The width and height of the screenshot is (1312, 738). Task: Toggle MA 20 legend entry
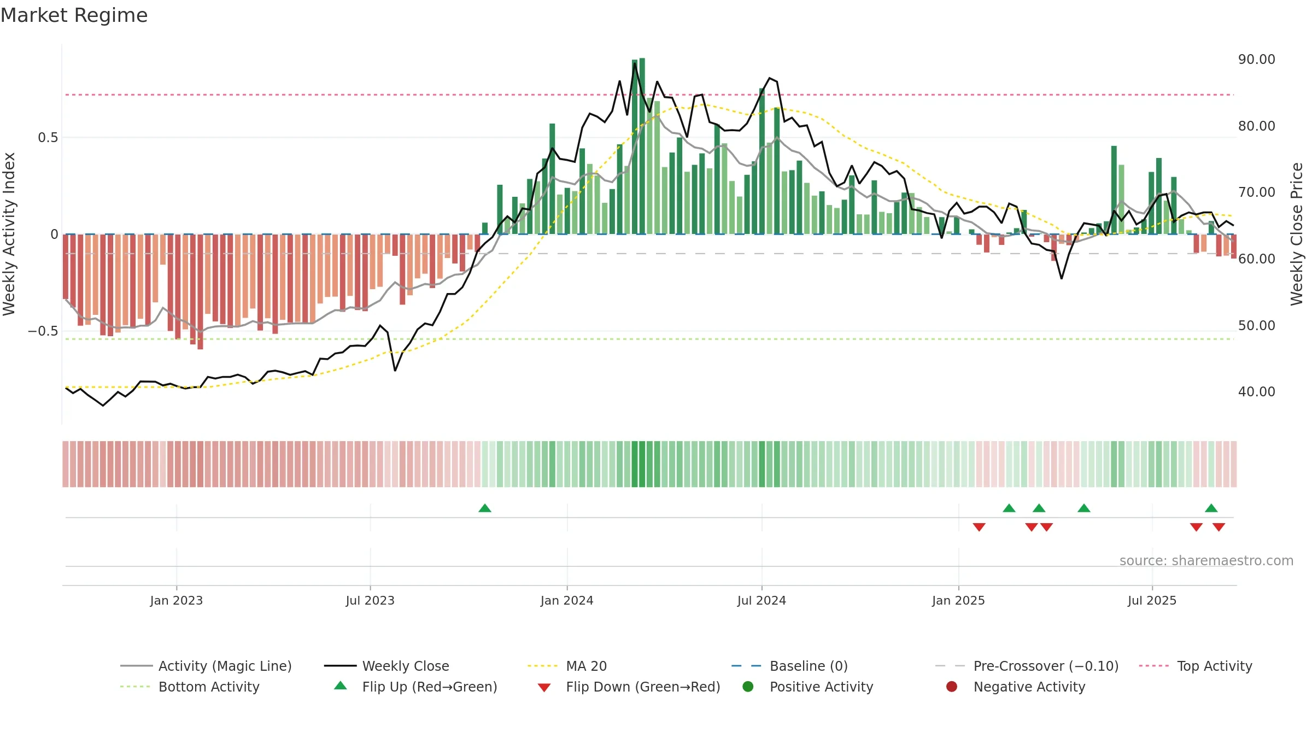567,666
